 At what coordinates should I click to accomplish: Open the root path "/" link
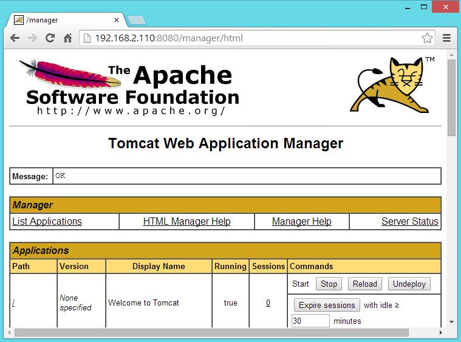coord(13,303)
